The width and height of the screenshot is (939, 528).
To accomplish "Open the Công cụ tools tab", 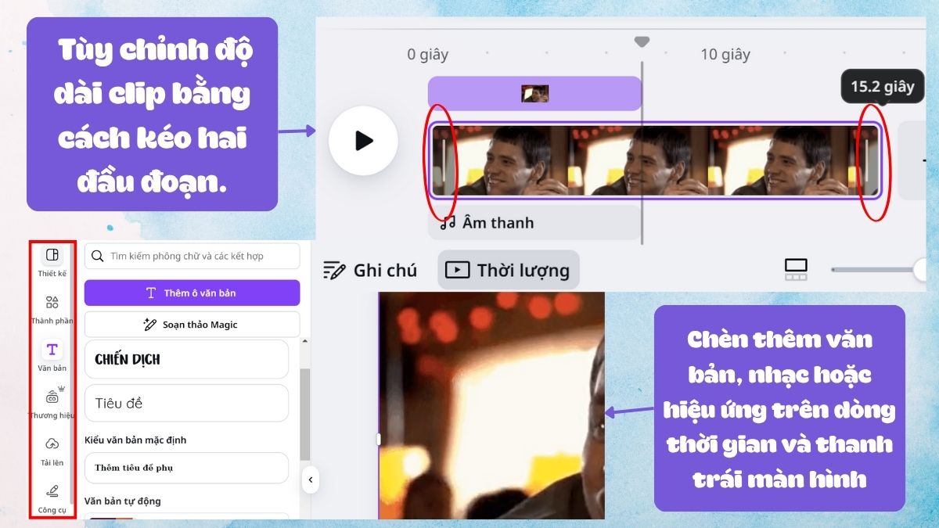I will pyautogui.click(x=52, y=497).
